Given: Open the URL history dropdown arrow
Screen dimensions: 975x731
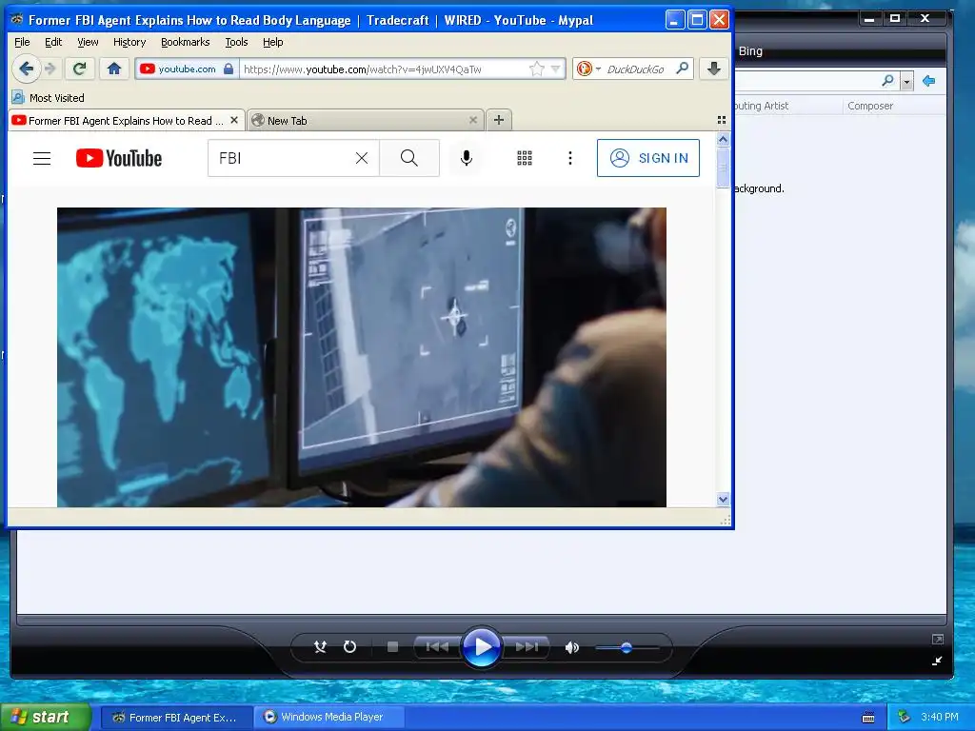Looking at the screenshot, I should [556, 69].
